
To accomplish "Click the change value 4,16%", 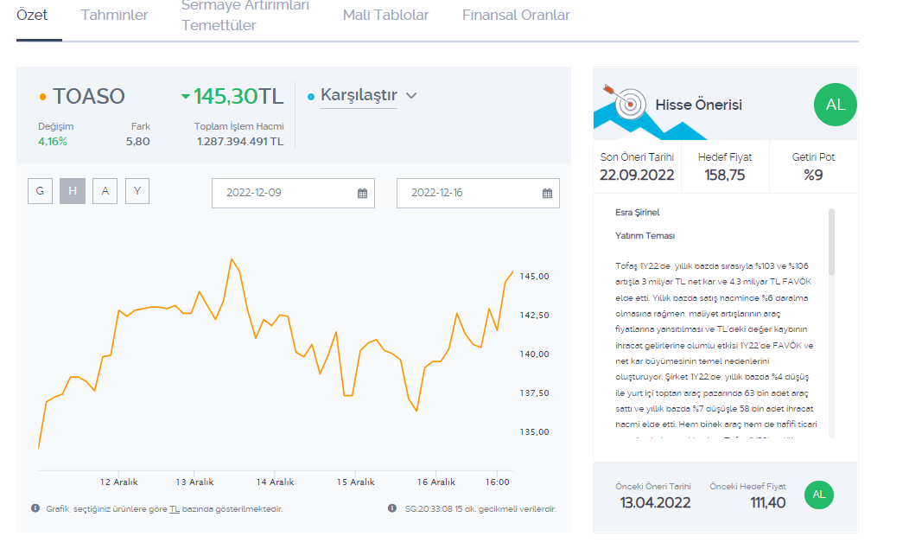I will 53,142.
